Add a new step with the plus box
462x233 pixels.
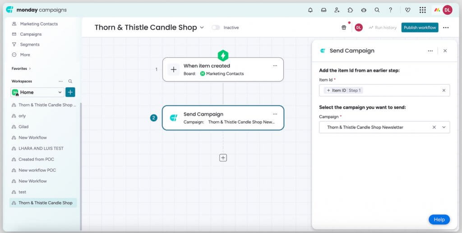click(223, 158)
